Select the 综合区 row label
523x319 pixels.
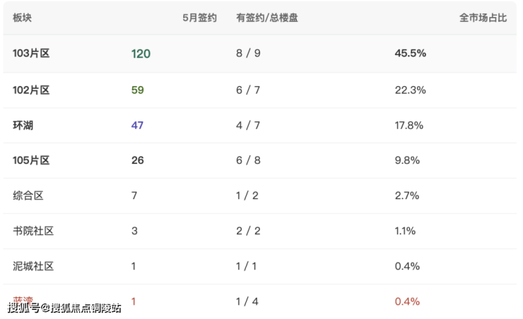point(28,195)
